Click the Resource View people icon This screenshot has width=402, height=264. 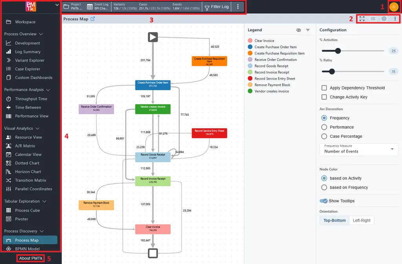click(9, 137)
